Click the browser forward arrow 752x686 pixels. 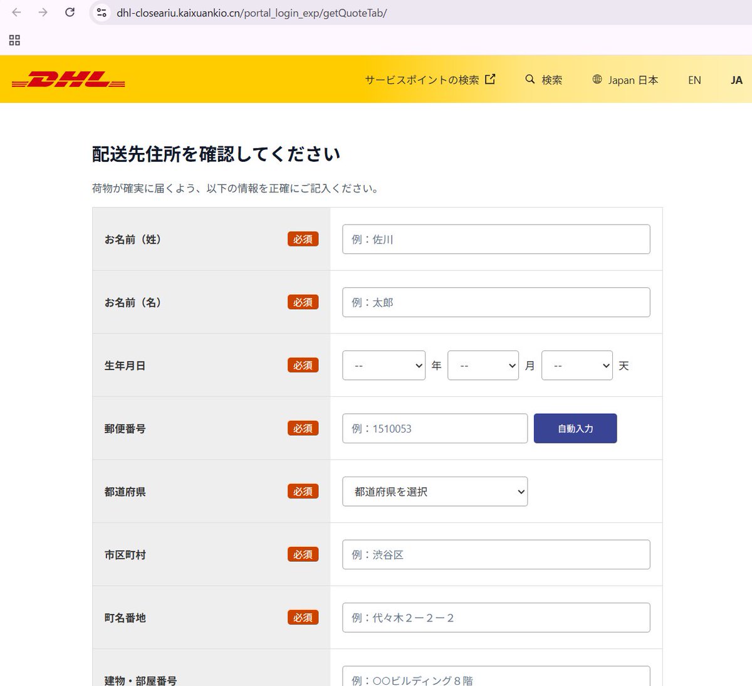tap(43, 13)
